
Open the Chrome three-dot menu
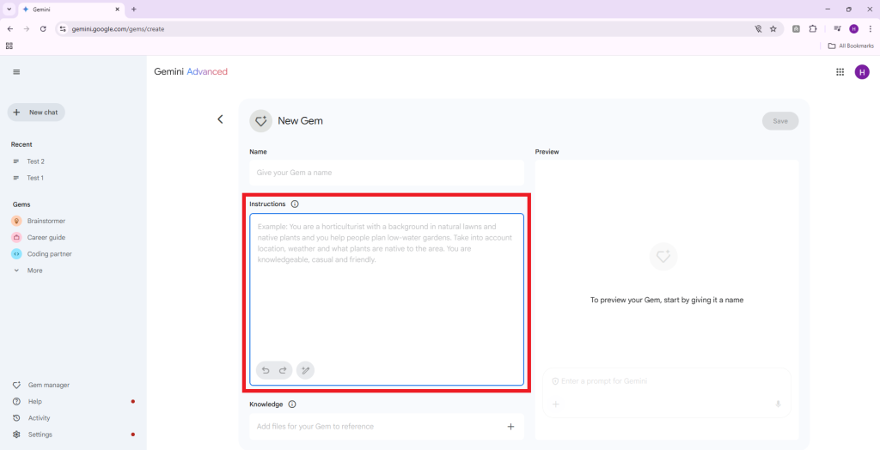[x=870, y=28]
